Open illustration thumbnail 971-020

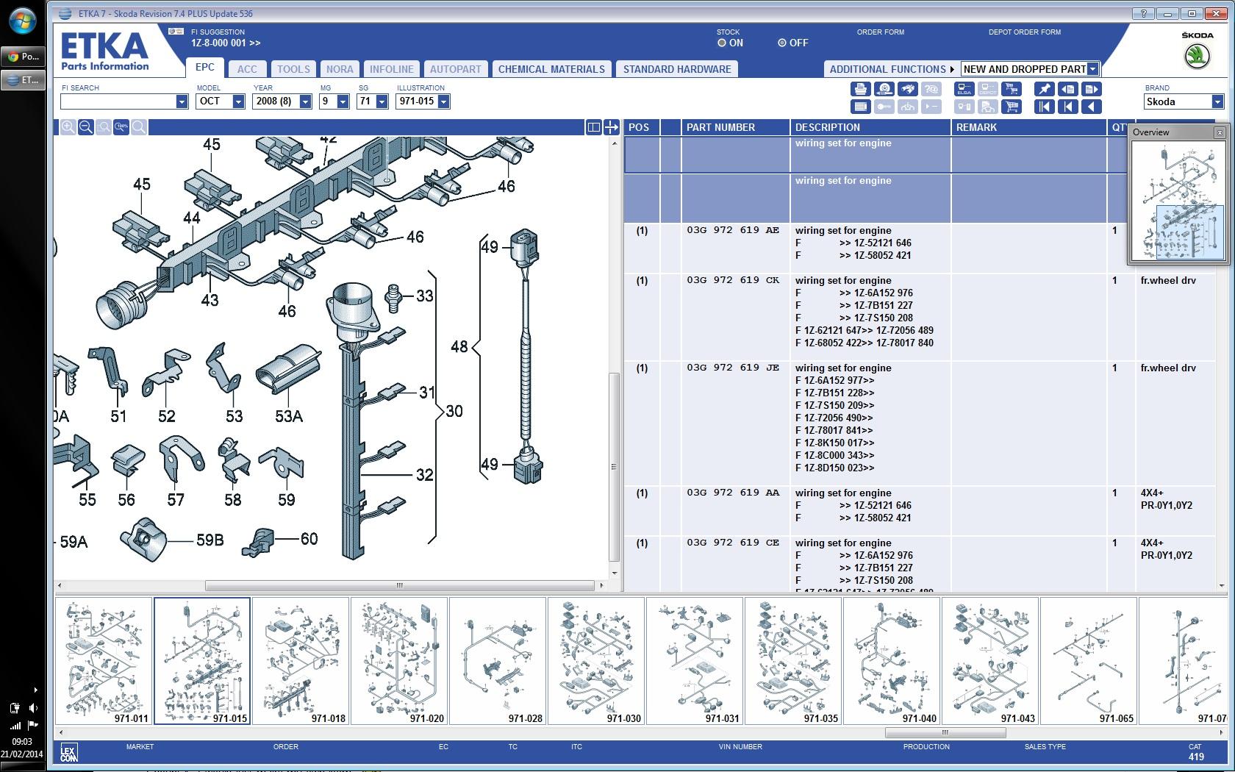click(399, 661)
